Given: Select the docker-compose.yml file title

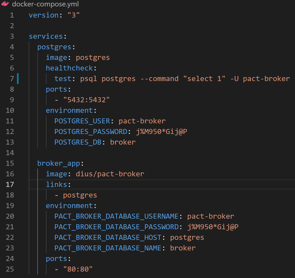Looking at the screenshot, I should pos(45,4).
